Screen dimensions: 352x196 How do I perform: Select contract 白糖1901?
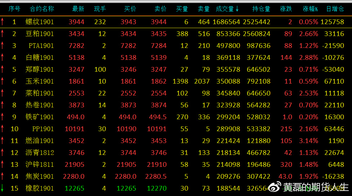click(40, 58)
